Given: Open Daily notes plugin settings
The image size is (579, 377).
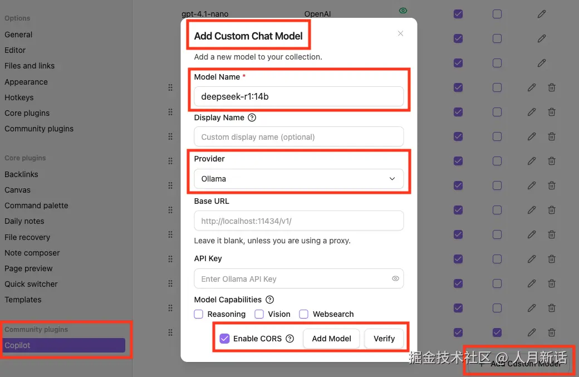Looking at the screenshot, I should [24, 221].
